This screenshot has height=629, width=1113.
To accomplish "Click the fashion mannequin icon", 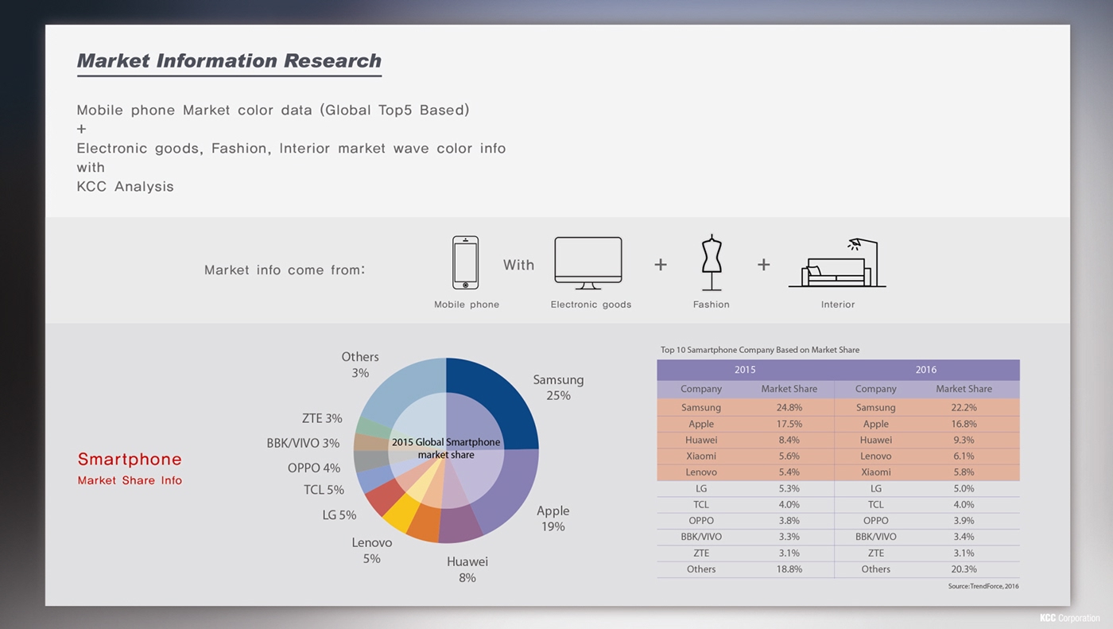I will (x=711, y=262).
